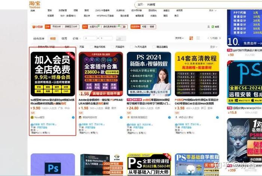Select the WFSPRING brand filter
This screenshot has width=262, height=176.
[105, 16]
